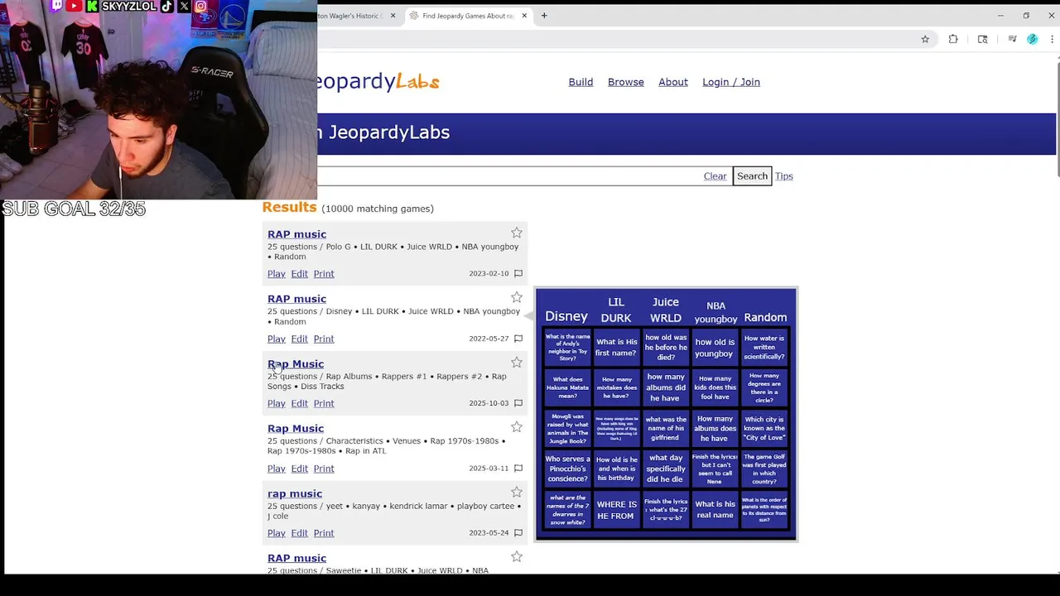Play the game dated 2023-05-24
Image resolution: width=1060 pixels, height=596 pixels.
[277, 533]
